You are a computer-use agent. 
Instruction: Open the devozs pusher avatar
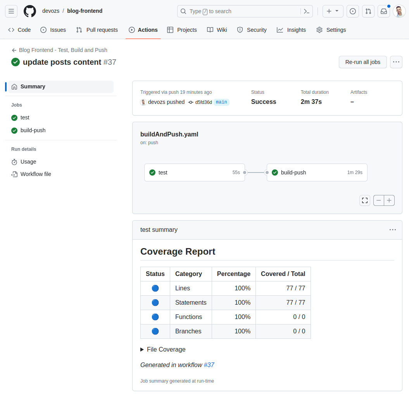coord(143,102)
